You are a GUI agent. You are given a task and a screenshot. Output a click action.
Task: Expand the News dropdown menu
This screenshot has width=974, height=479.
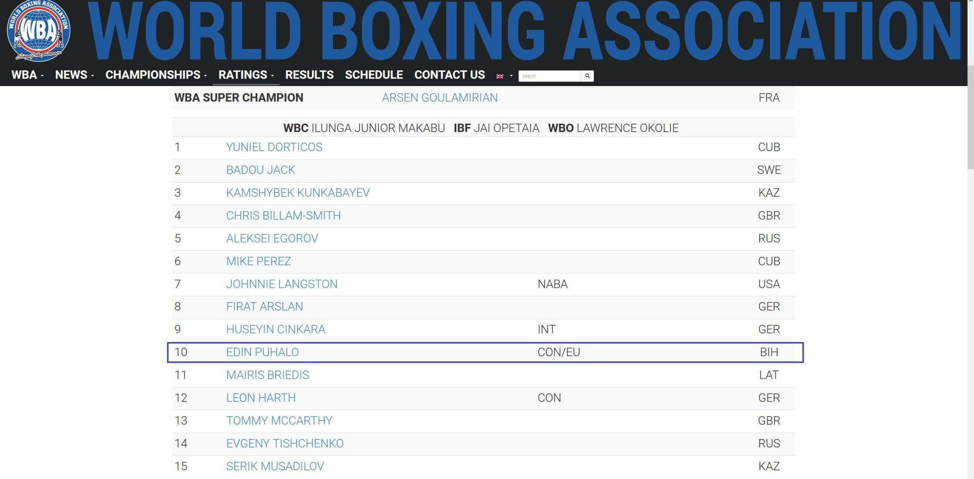tap(74, 75)
